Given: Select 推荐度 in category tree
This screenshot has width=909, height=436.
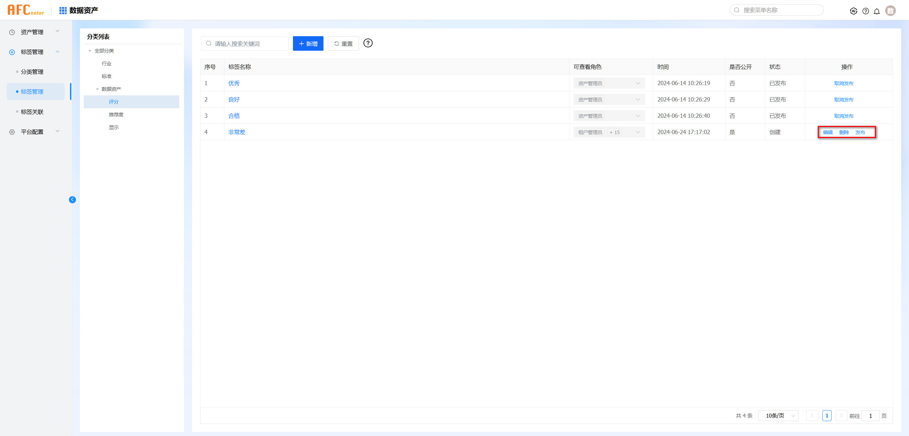Looking at the screenshot, I should [116, 115].
